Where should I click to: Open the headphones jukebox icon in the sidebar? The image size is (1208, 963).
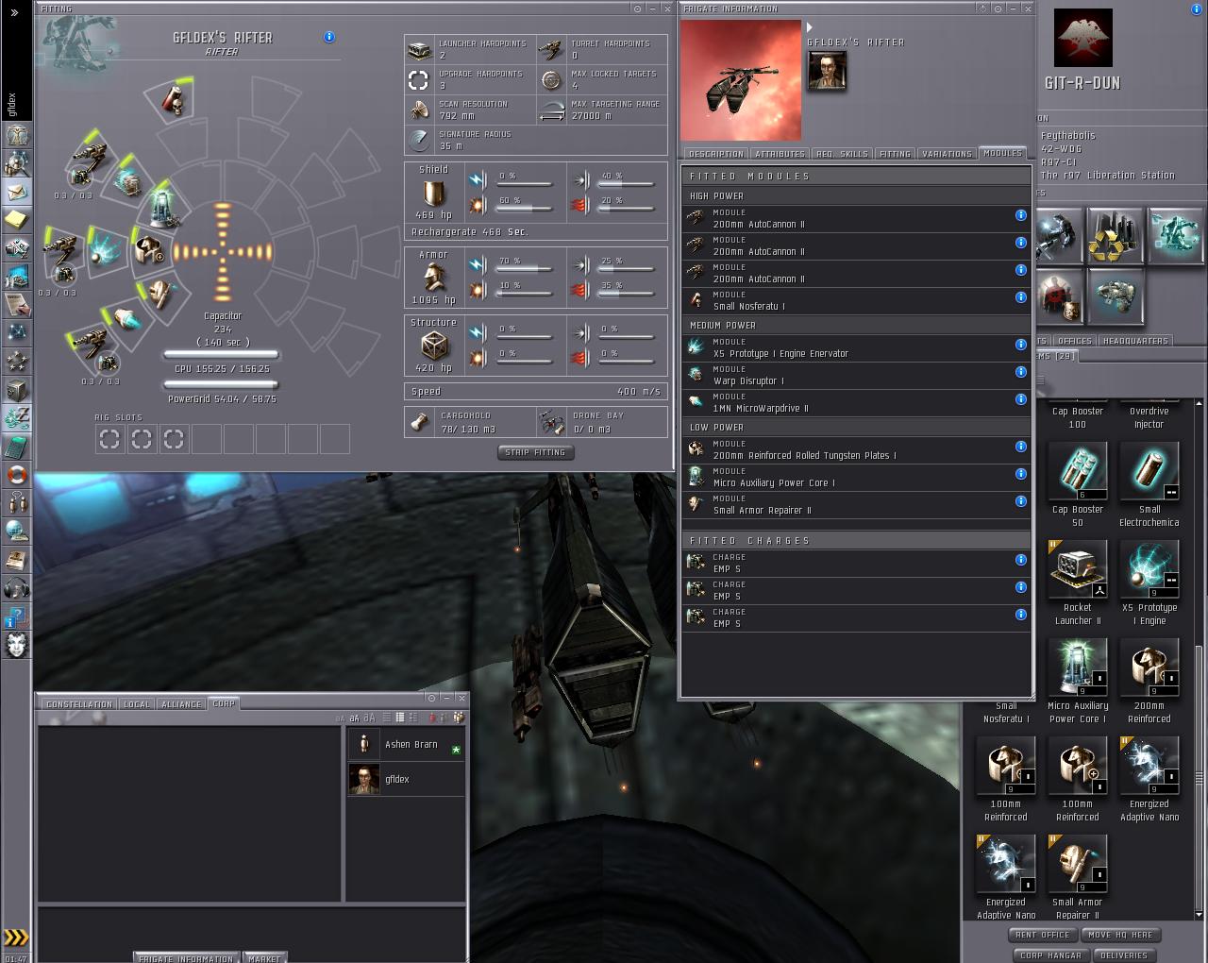pyautogui.click(x=17, y=588)
